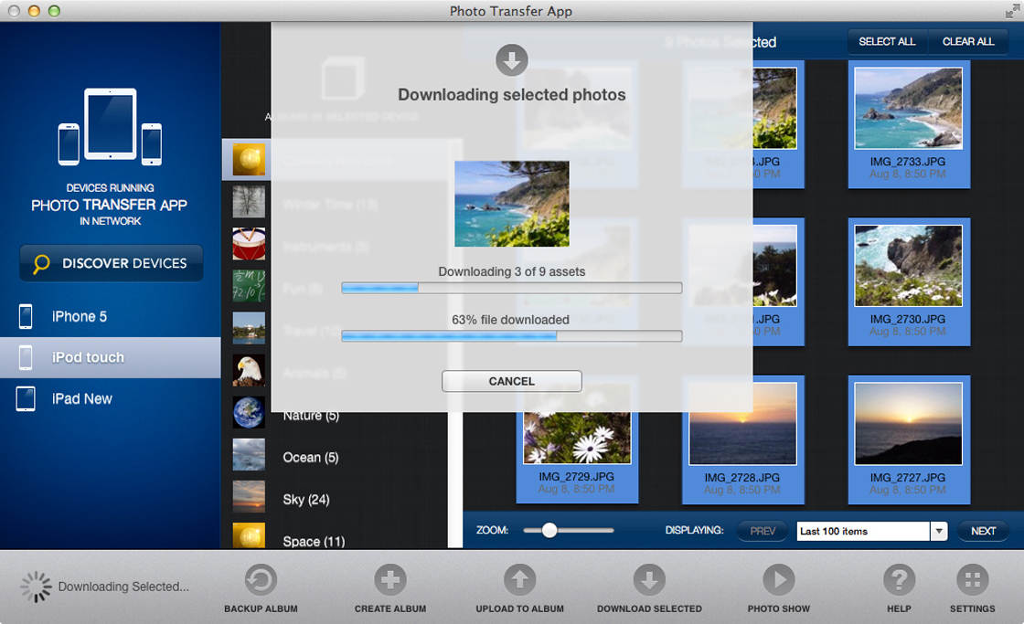
Task: Open the Settings icon in bottom toolbar
Action: tap(972, 580)
